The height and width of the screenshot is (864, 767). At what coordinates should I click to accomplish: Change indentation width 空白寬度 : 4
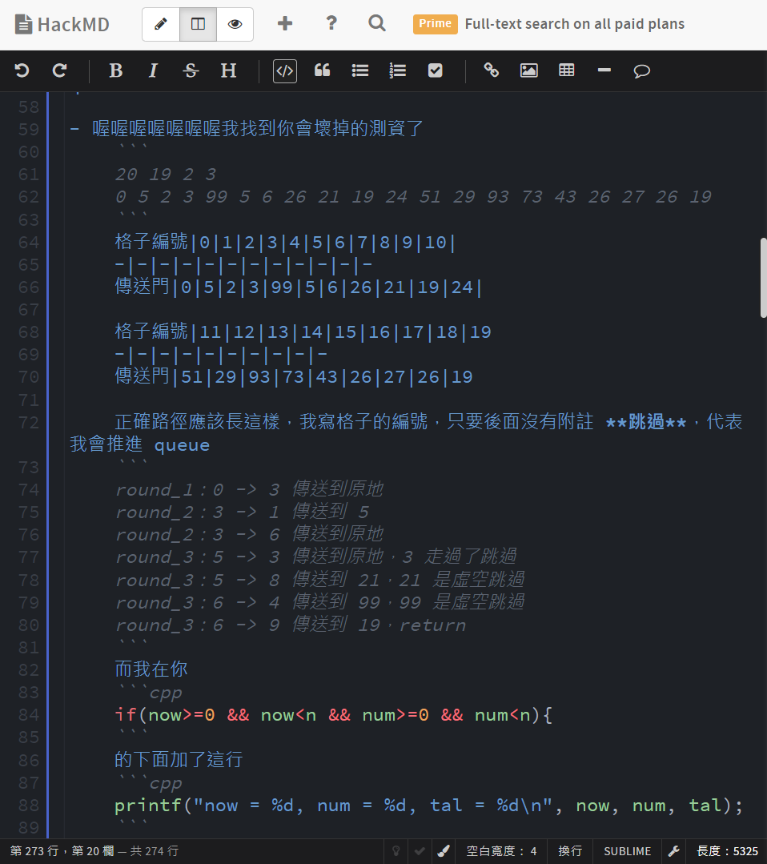tap(501, 851)
